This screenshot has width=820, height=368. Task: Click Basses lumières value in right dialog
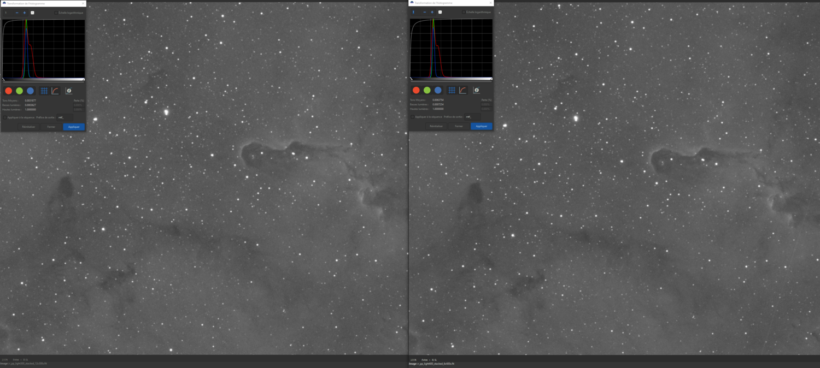438,104
